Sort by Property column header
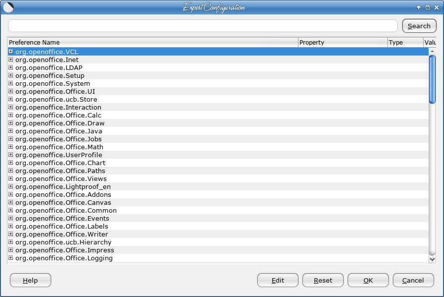Image resolution: width=444 pixels, height=297 pixels. pyautogui.click(x=343, y=42)
